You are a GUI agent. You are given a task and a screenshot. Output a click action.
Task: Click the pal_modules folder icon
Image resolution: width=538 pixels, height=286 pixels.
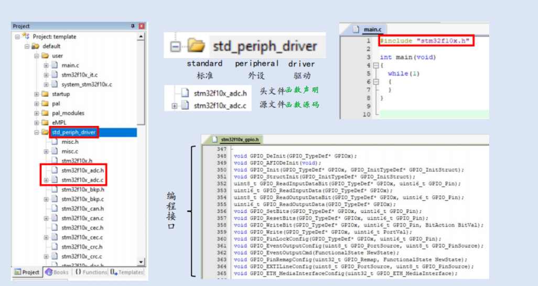45,113
